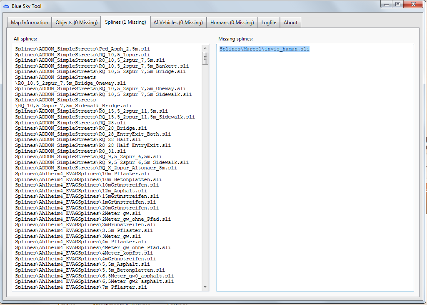
Task: Open the About tab
Action: pyautogui.click(x=290, y=23)
